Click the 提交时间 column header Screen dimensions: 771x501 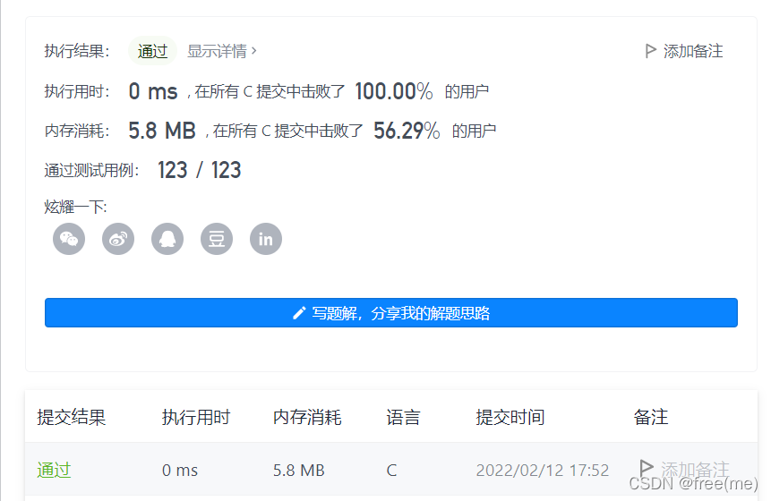[x=510, y=417]
